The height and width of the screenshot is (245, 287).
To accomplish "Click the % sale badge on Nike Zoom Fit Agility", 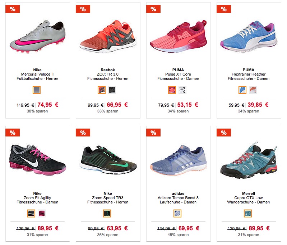I will [13, 133].
